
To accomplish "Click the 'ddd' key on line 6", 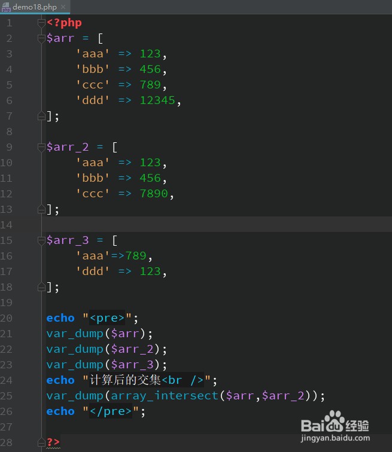I will 93,100.
